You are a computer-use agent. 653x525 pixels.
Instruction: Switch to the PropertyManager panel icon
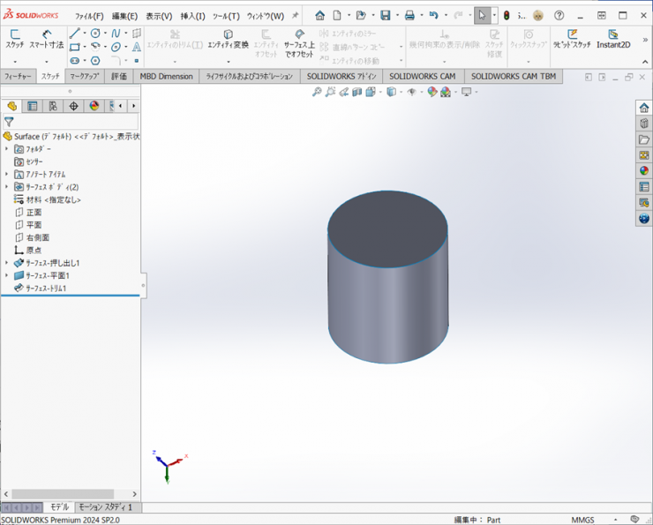tap(33, 106)
